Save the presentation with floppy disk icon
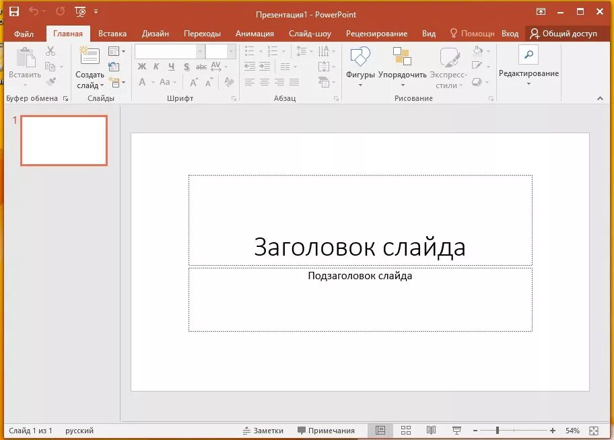614x440 pixels. (14, 11)
